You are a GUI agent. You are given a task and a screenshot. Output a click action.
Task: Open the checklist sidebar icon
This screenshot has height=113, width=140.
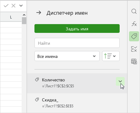pos(134,49)
